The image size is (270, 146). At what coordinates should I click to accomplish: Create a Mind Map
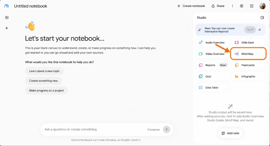click(248, 54)
